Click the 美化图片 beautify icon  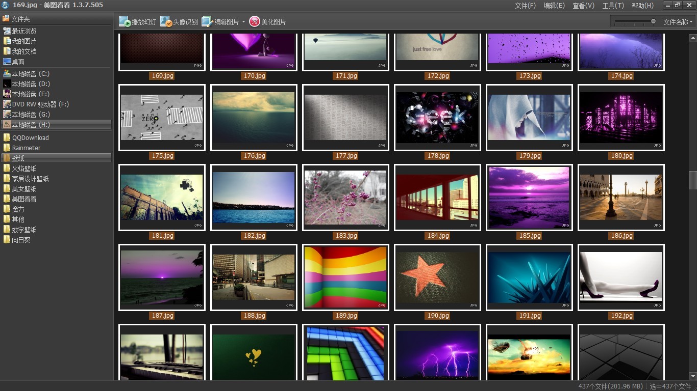click(x=255, y=21)
